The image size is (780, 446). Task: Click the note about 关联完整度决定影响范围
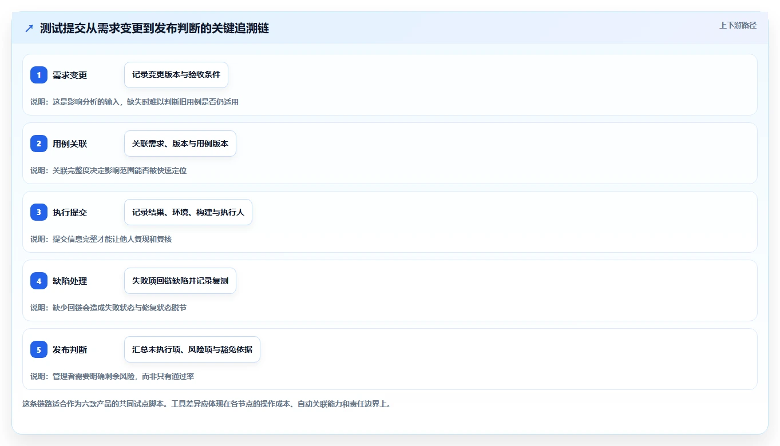coord(108,170)
